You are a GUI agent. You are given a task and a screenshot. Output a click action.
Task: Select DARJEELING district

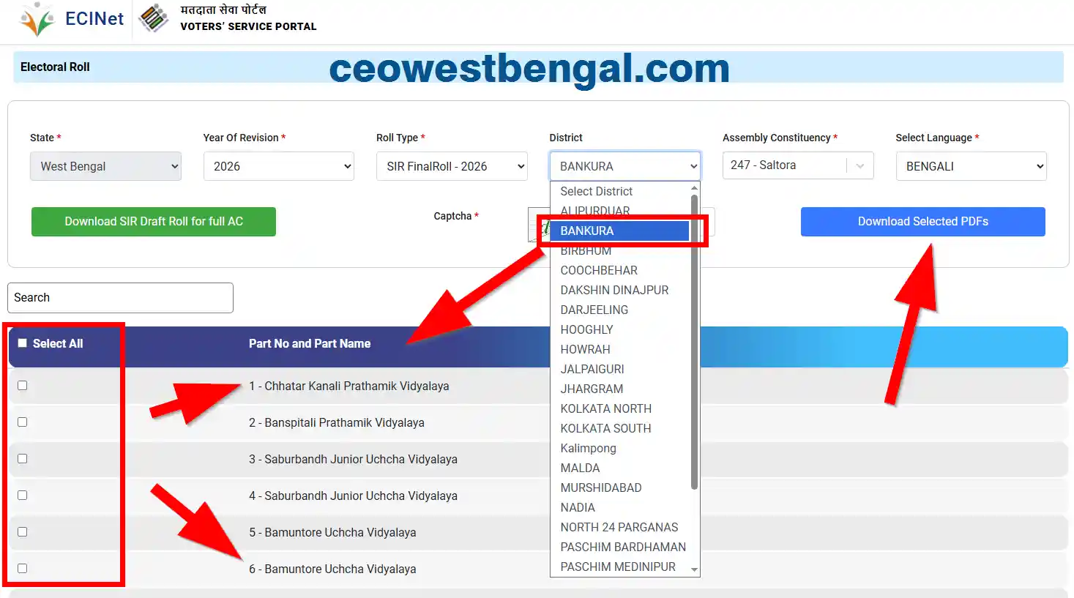[x=620, y=310]
